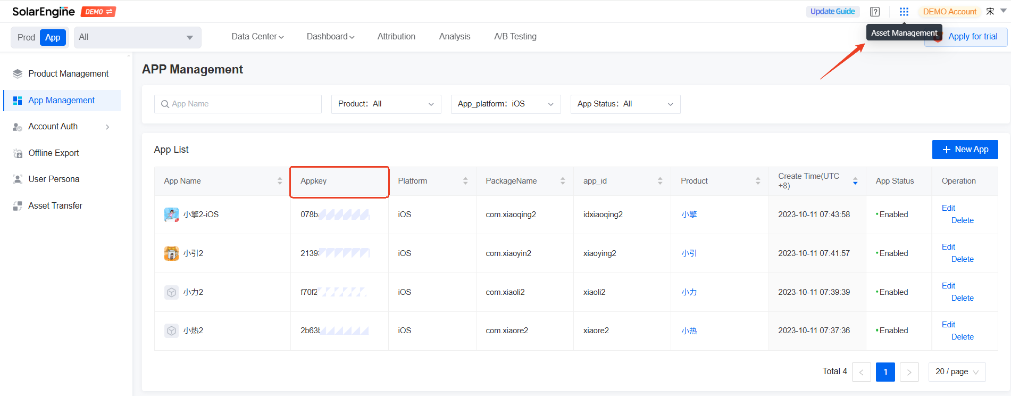Click the Product Management sidebar icon
This screenshot has height=396, width=1011.
(x=18, y=74)
